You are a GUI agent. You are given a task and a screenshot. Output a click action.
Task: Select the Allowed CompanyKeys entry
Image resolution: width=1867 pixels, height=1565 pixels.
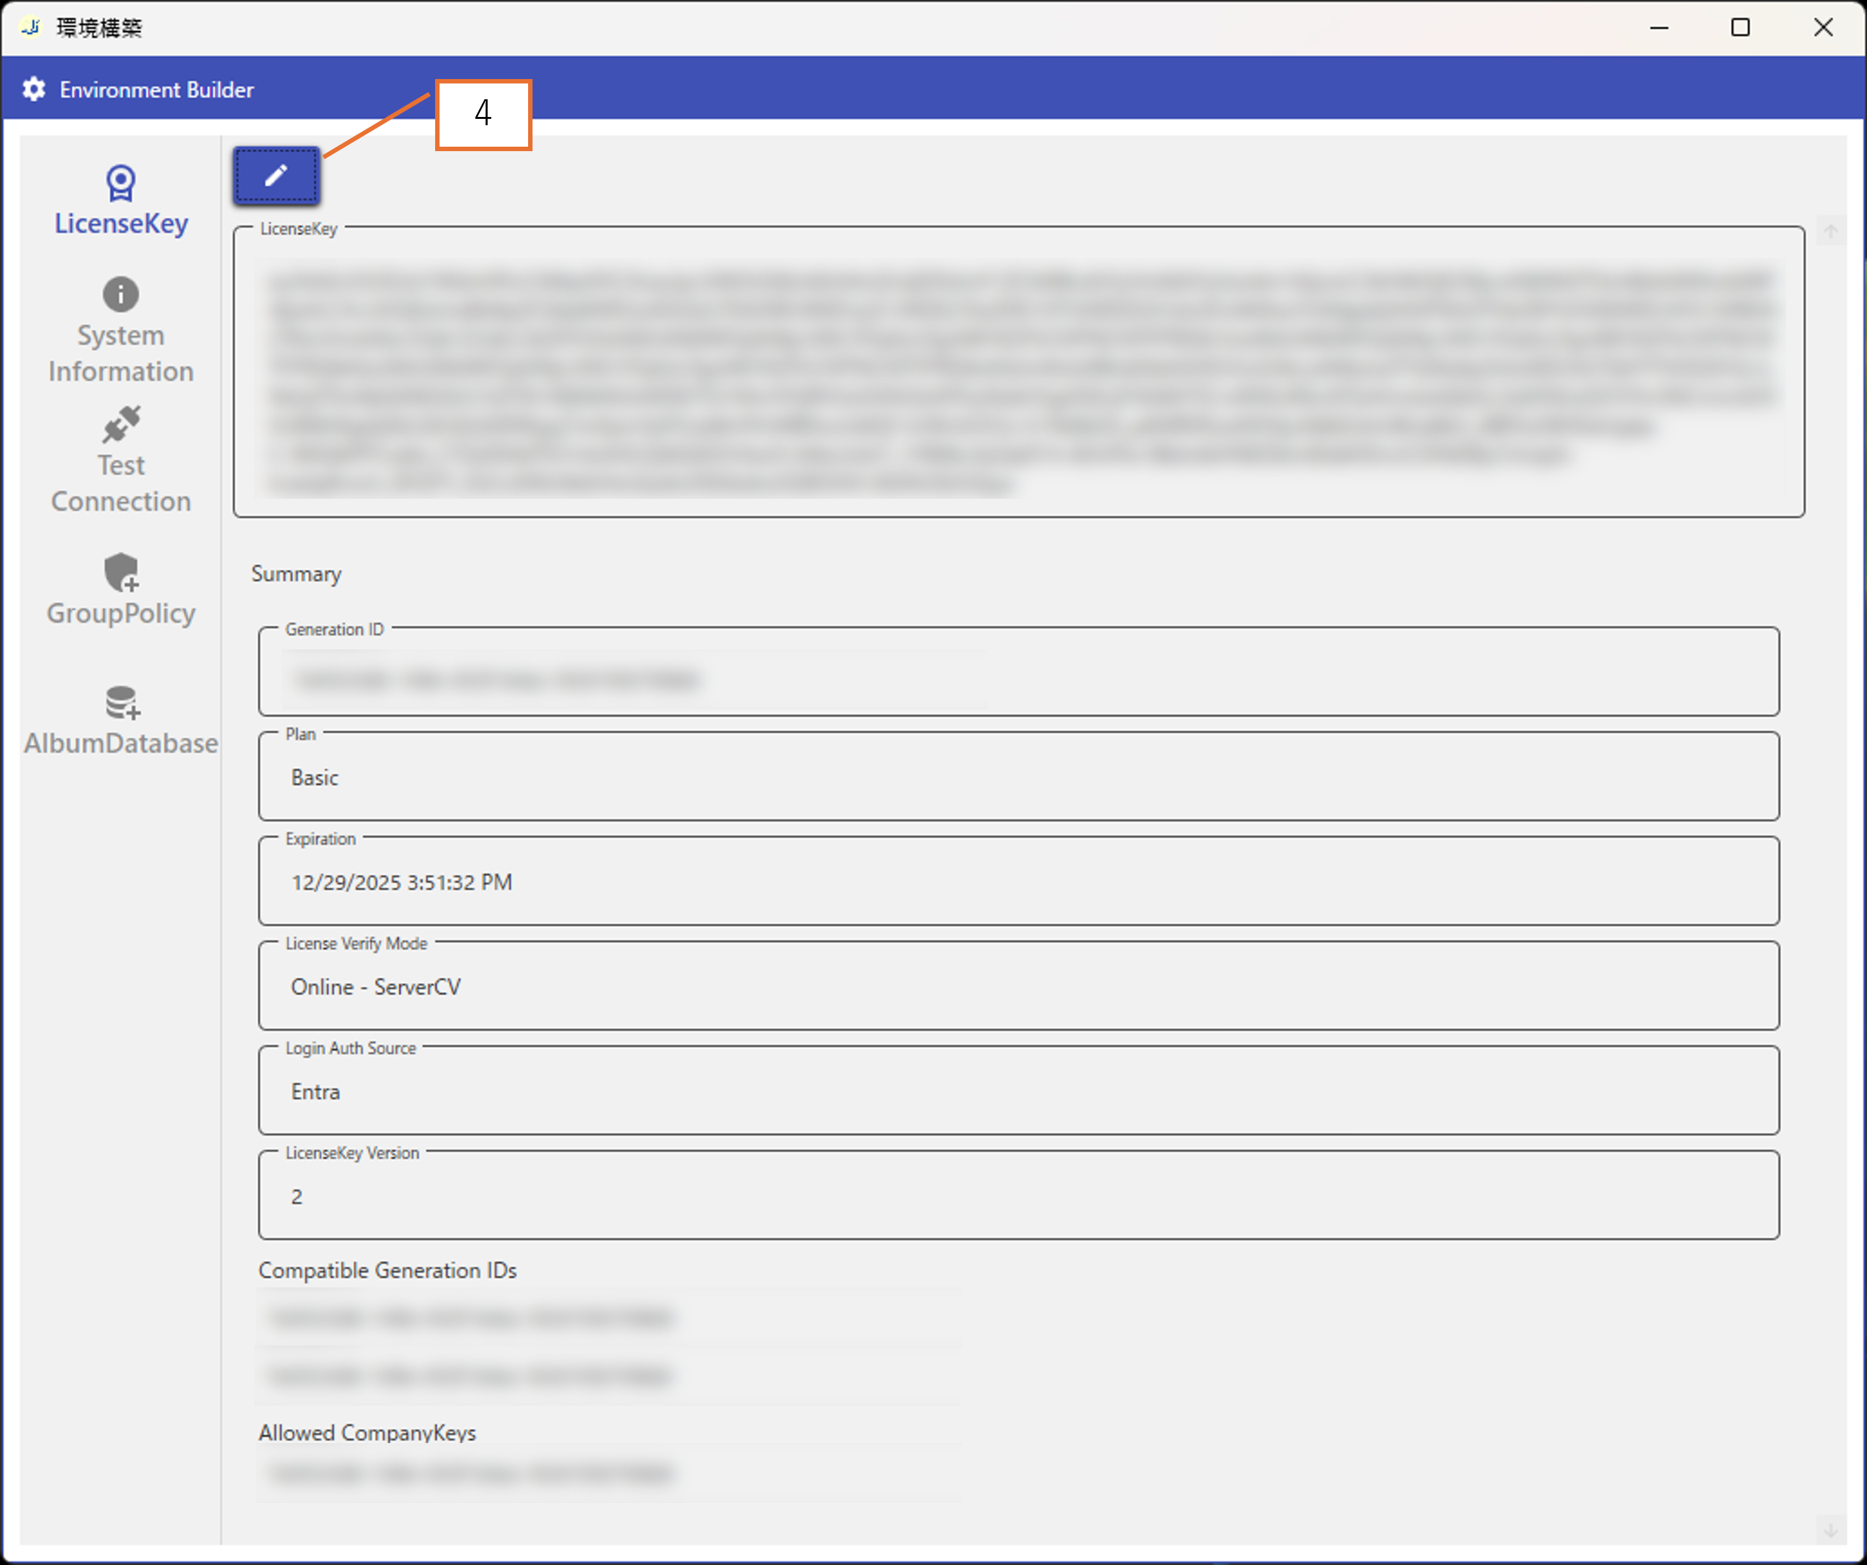(471, 1473)
